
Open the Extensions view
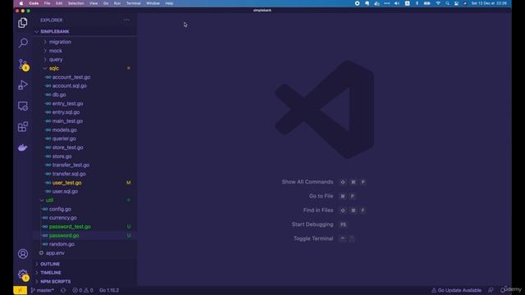23,127
